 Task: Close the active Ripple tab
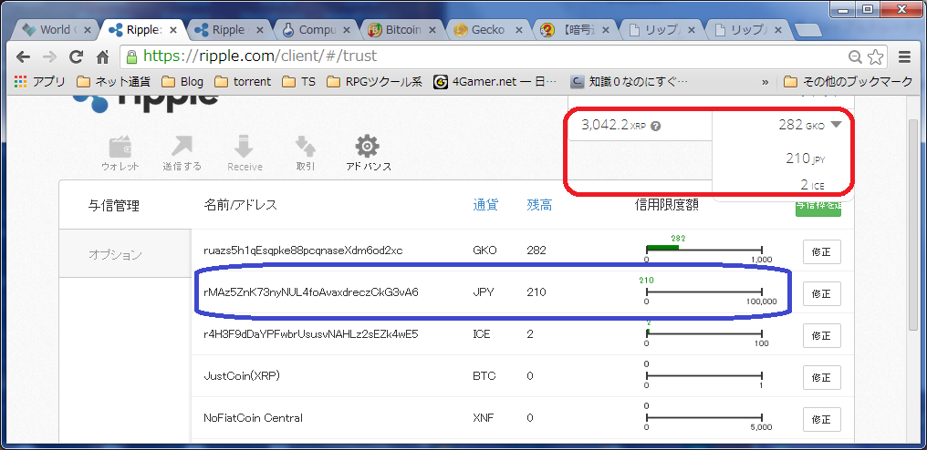(x=173, y=30)
